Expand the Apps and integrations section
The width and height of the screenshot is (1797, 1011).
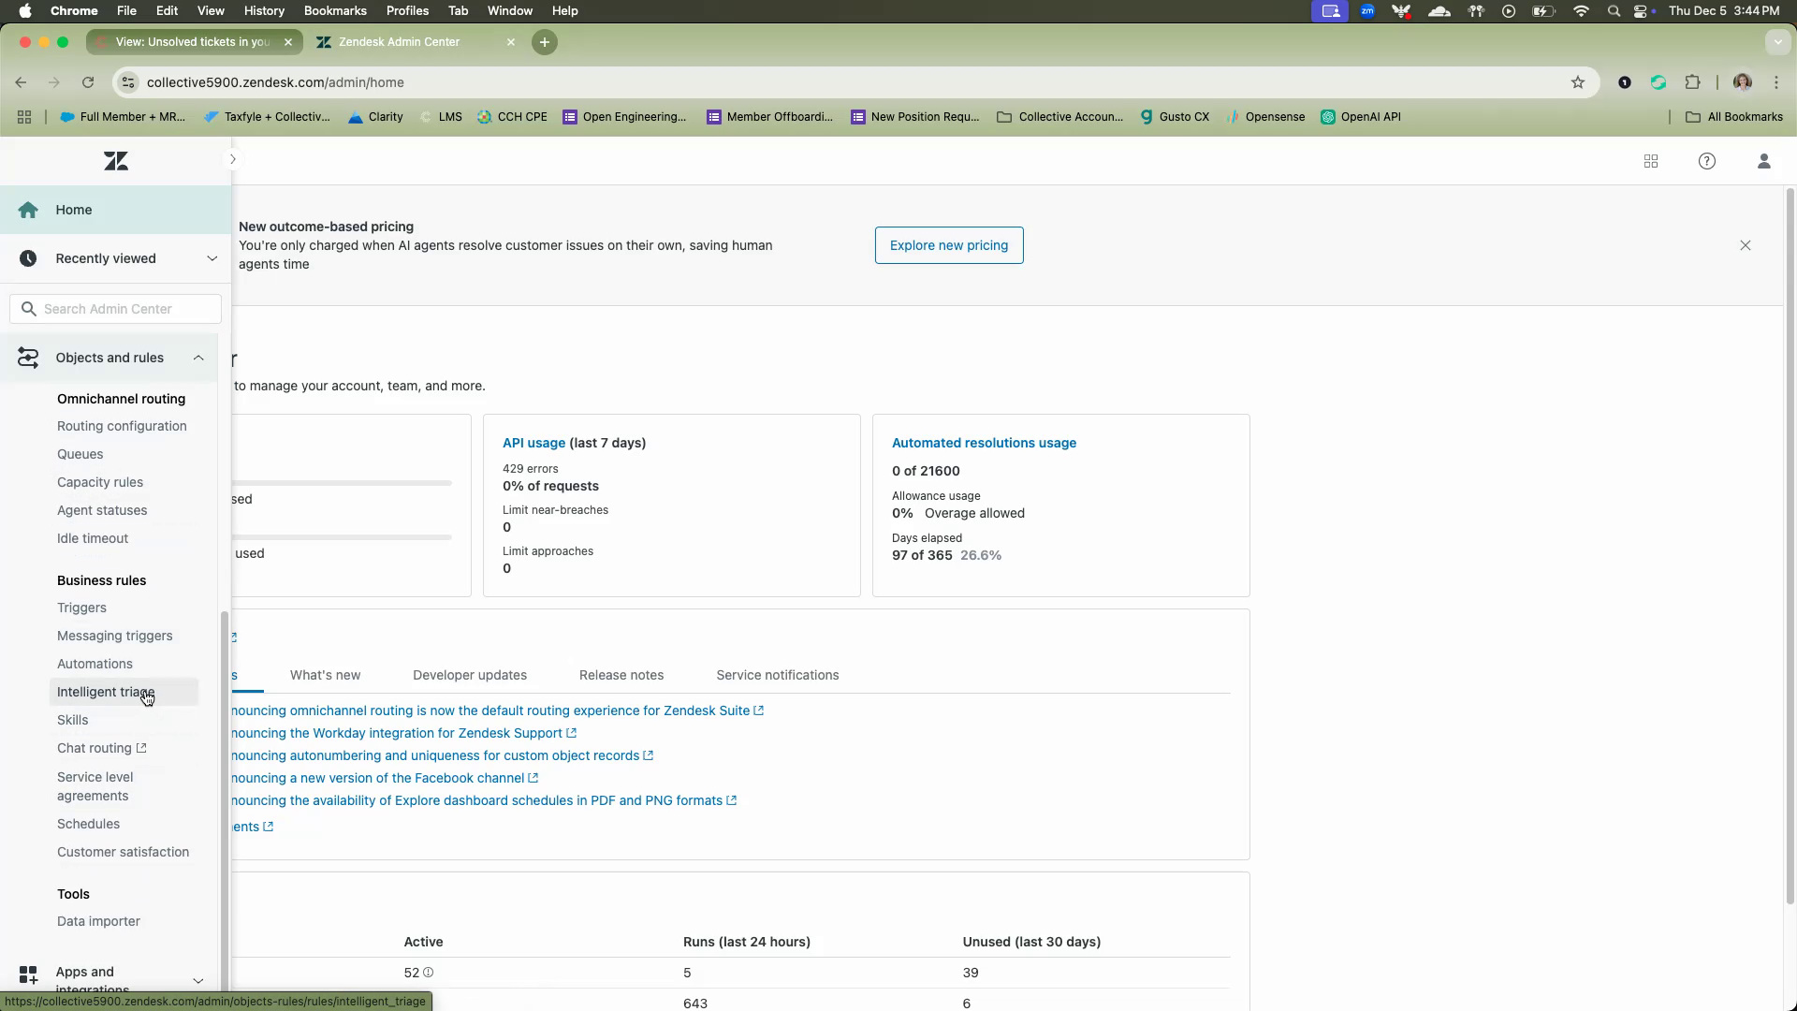point(198,980)
